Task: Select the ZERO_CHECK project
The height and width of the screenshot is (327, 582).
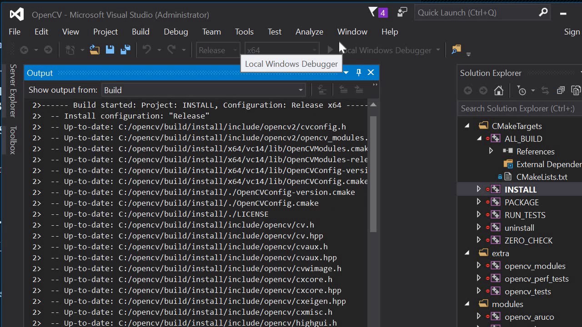Action: (x=528, y=240)
